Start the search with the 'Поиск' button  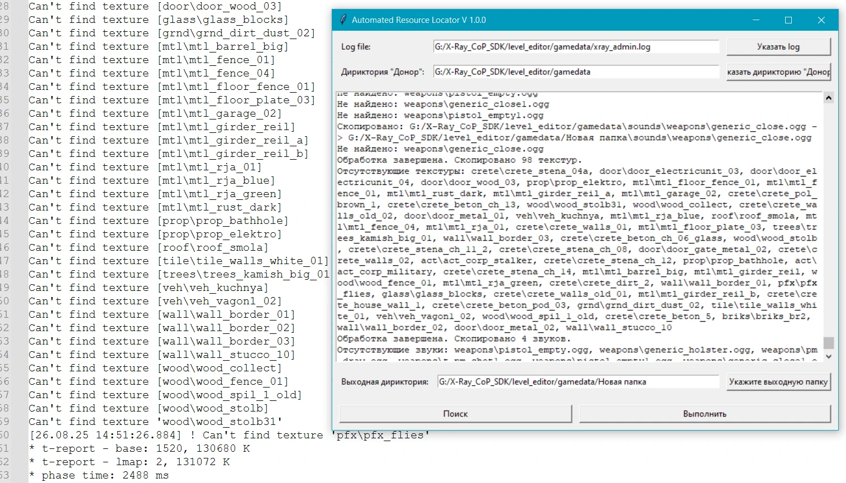tap(456, 414)
